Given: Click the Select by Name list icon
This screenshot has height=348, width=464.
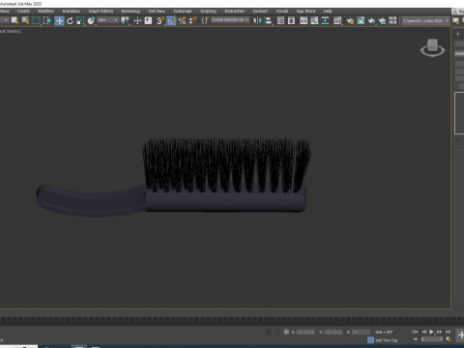Looking at the screenshot, I should [25, 20].
